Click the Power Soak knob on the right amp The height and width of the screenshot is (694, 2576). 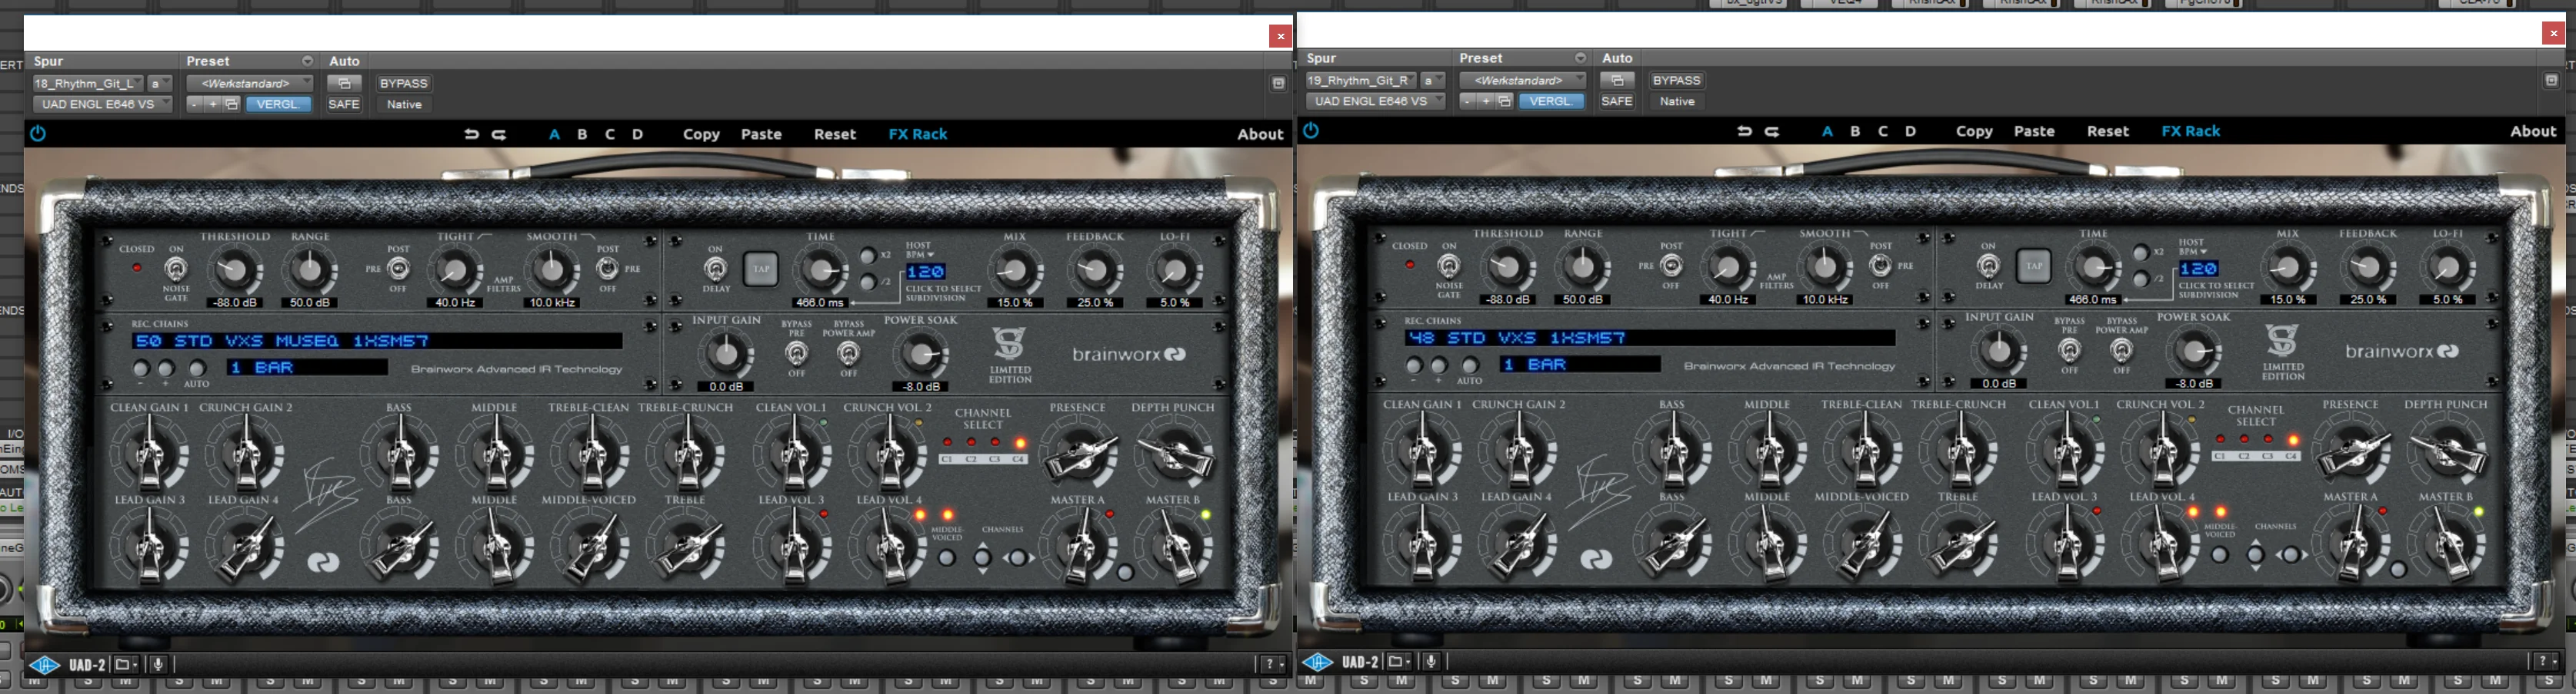click(2194, 351)
